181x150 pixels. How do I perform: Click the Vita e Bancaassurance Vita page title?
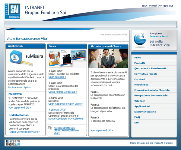pos(27,39)
